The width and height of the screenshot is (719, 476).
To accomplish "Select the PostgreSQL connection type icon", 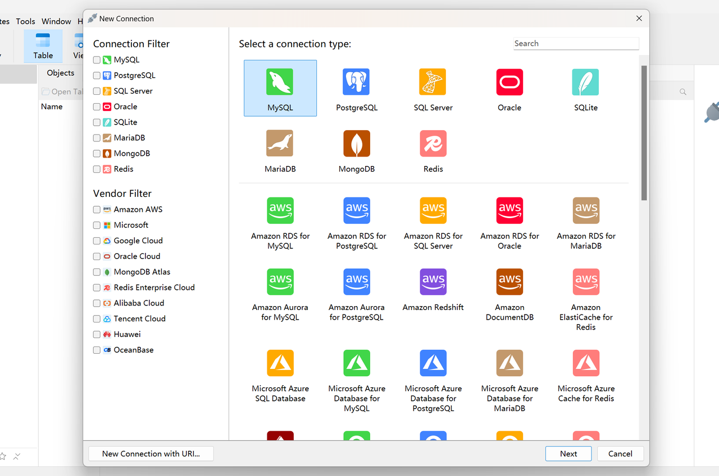I will [356, 82].
